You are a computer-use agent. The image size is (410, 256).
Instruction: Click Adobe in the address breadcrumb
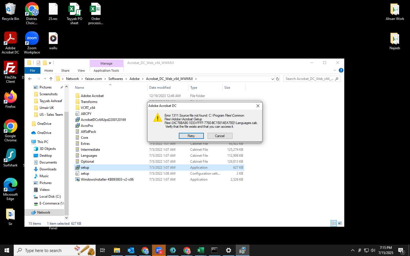tap(134, 79)
